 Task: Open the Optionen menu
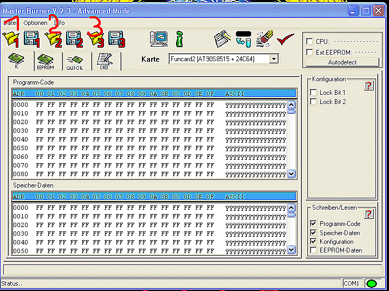pos(35,23)
